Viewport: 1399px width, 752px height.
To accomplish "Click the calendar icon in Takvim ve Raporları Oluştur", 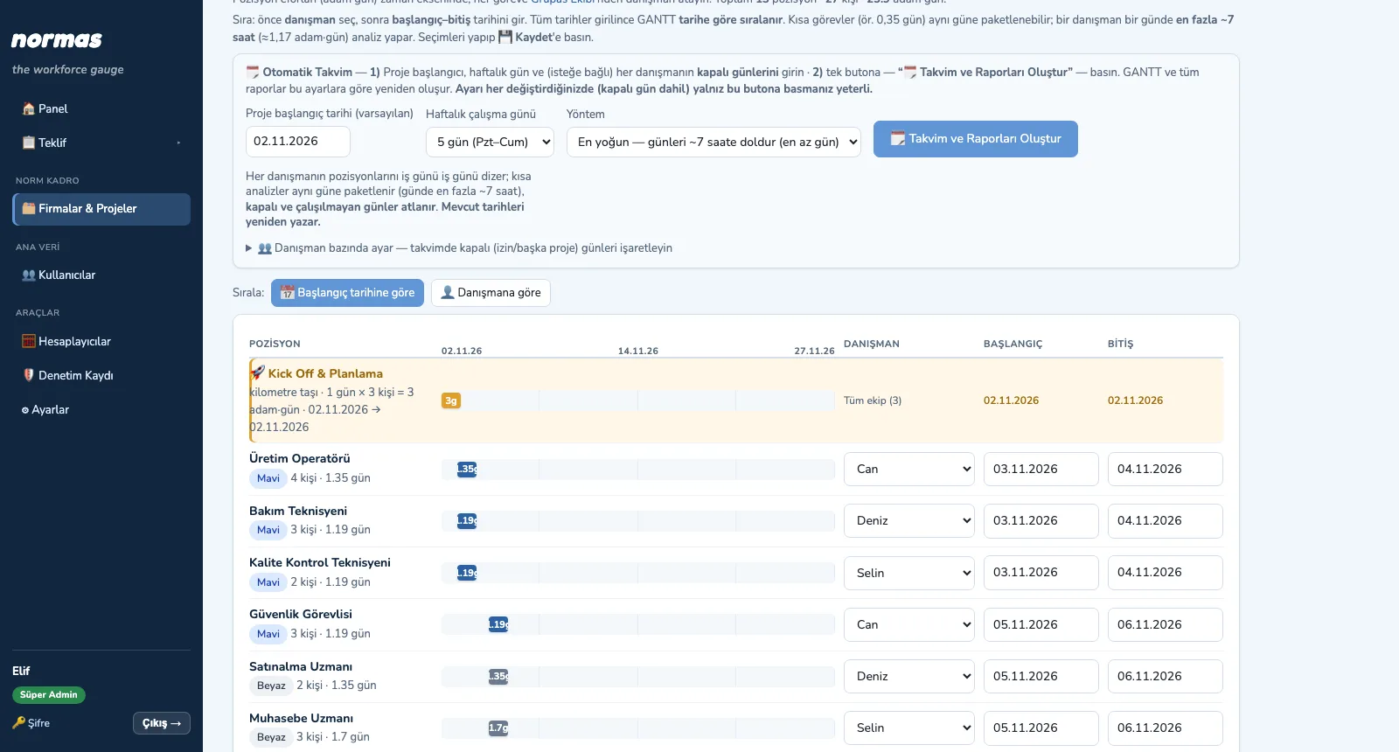I will (x=898, y=139).
